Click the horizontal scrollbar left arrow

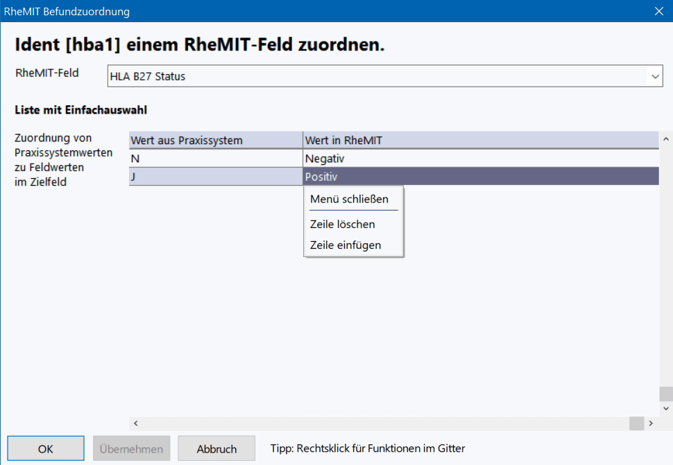pos(136,423)
